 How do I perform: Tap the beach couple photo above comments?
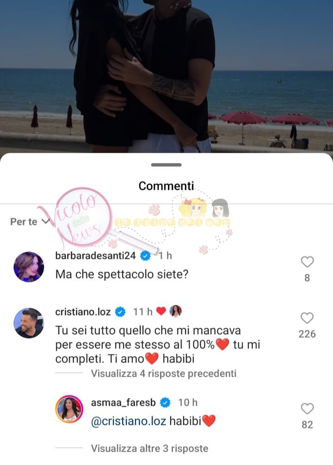coord(166,76)
